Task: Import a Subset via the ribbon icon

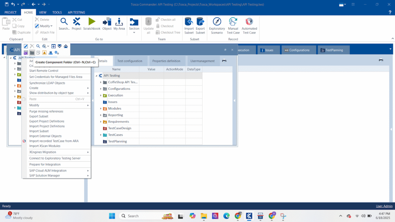Action: (x=189, y=26)
